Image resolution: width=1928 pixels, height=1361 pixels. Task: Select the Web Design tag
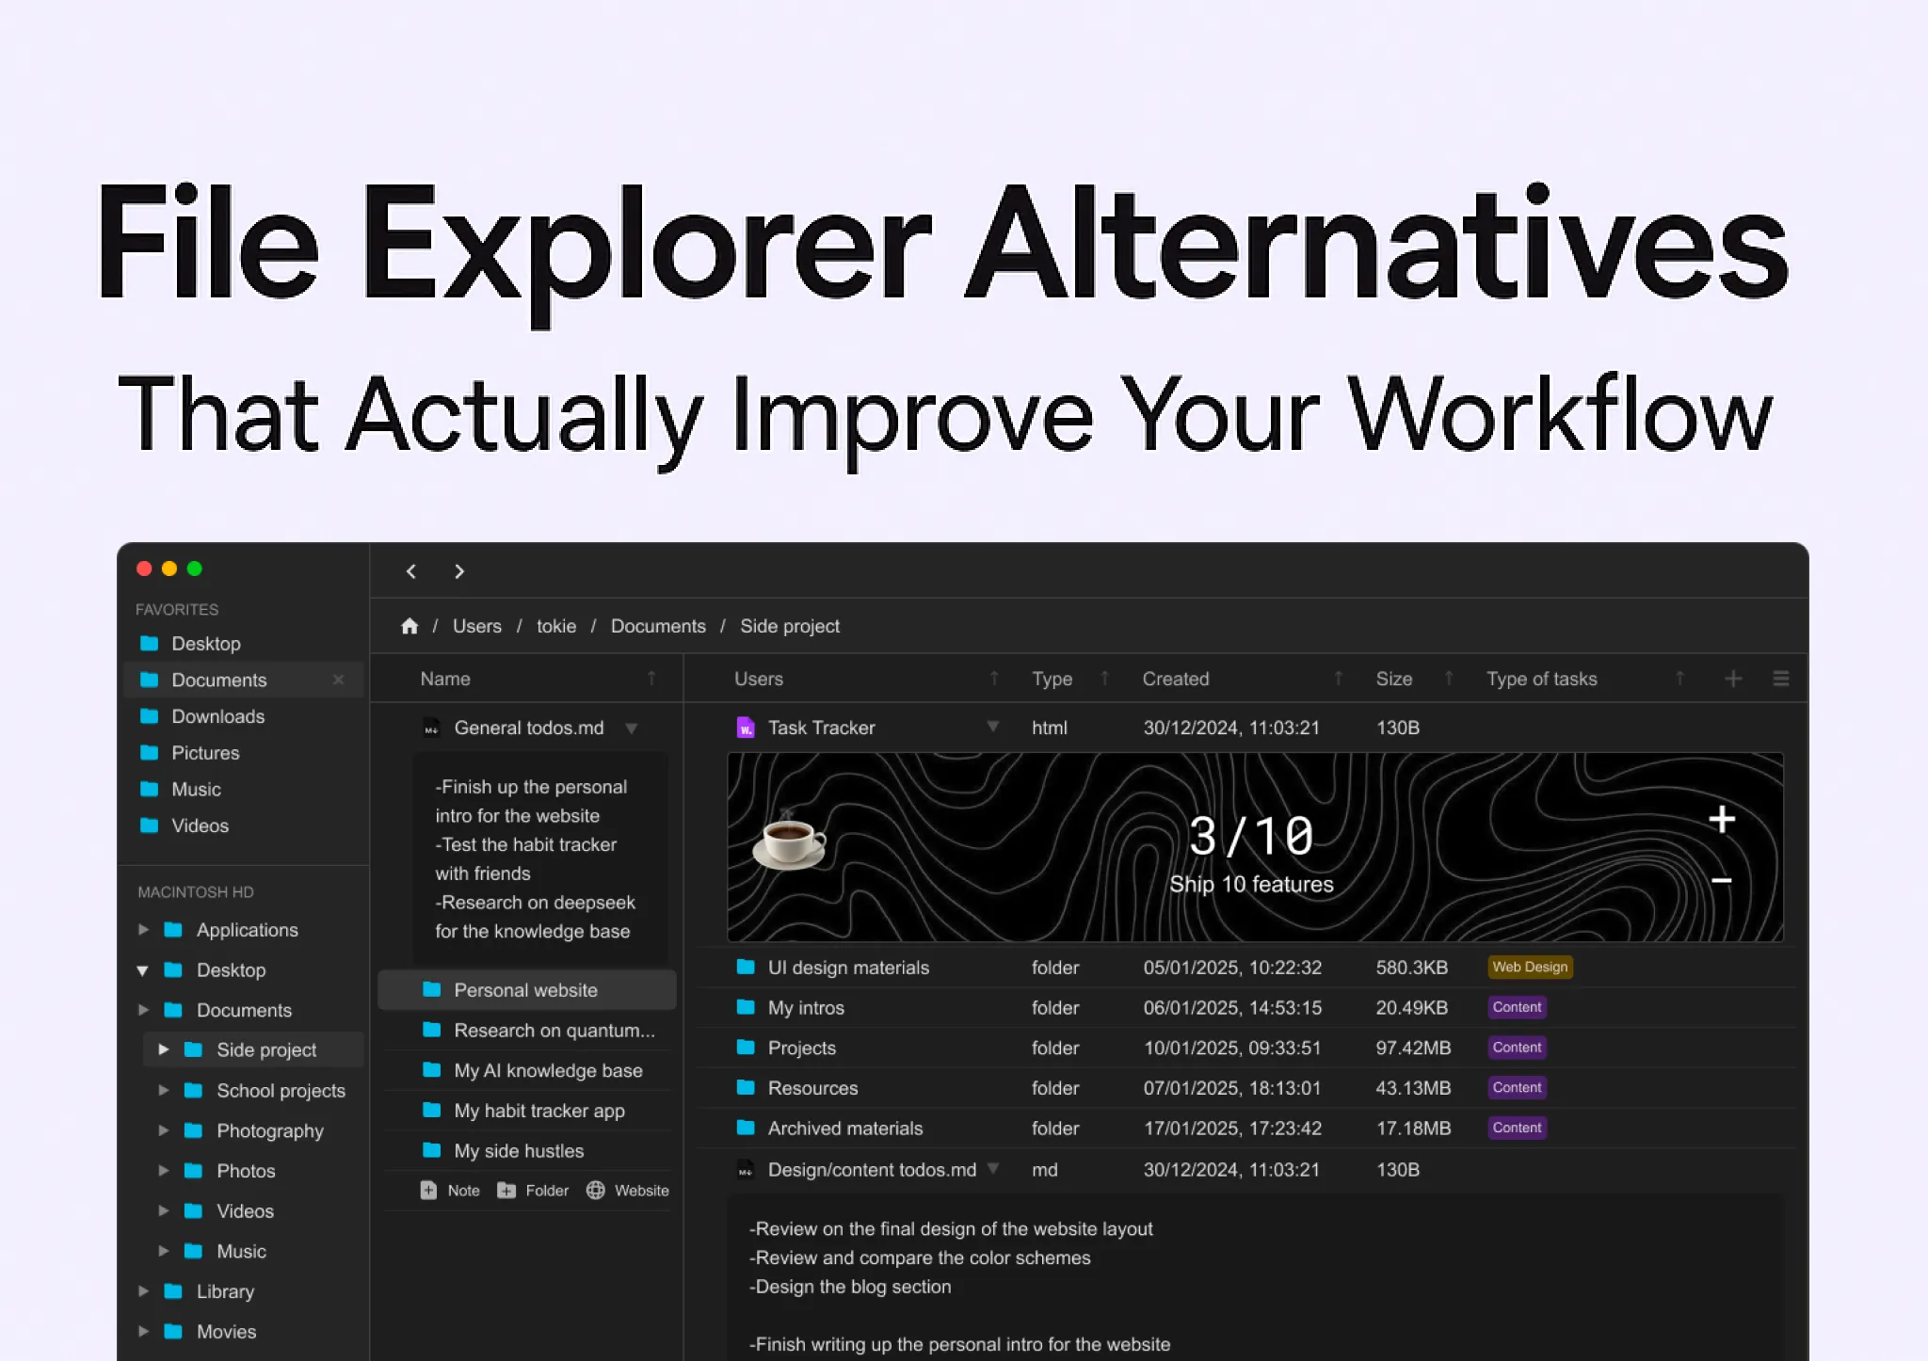pos(1529,967)
